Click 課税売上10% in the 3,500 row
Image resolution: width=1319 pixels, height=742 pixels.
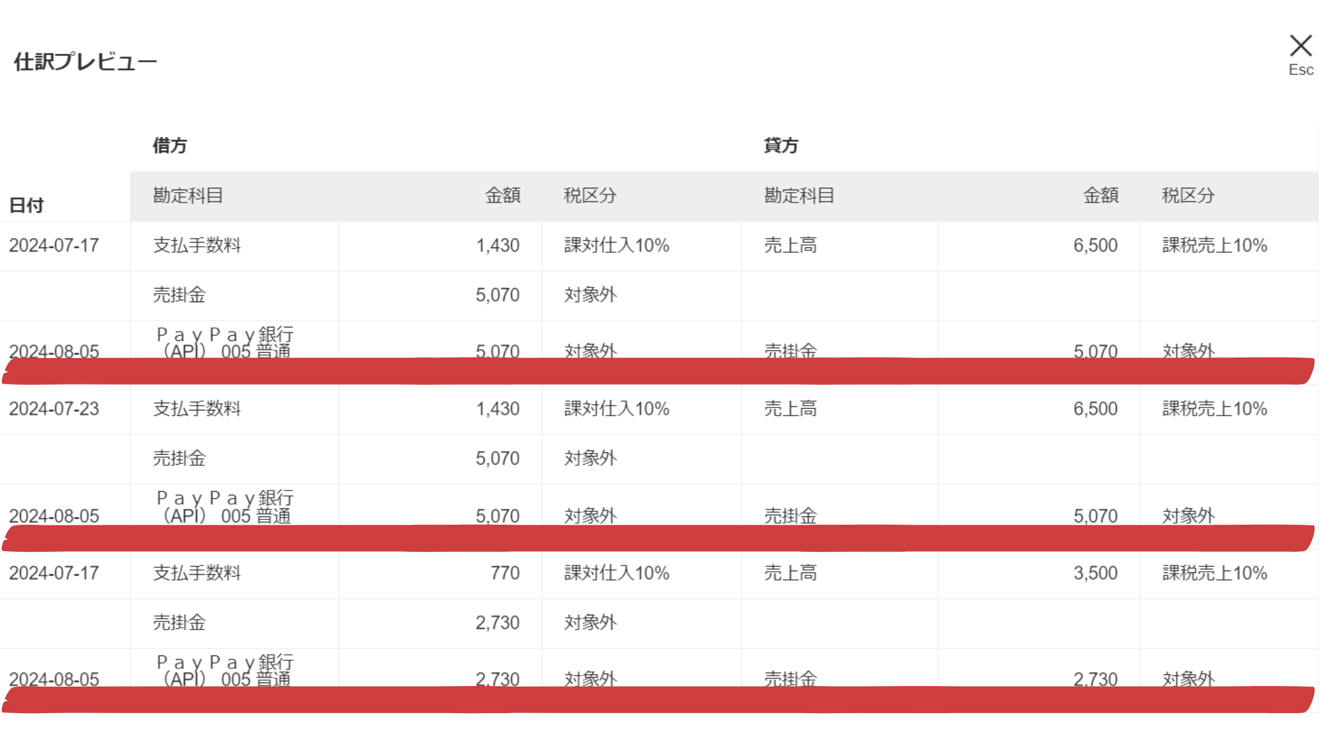(x=1214, y=573)
